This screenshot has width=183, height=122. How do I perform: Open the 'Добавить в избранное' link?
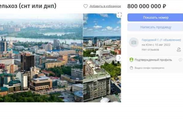[x=105, y=6]
